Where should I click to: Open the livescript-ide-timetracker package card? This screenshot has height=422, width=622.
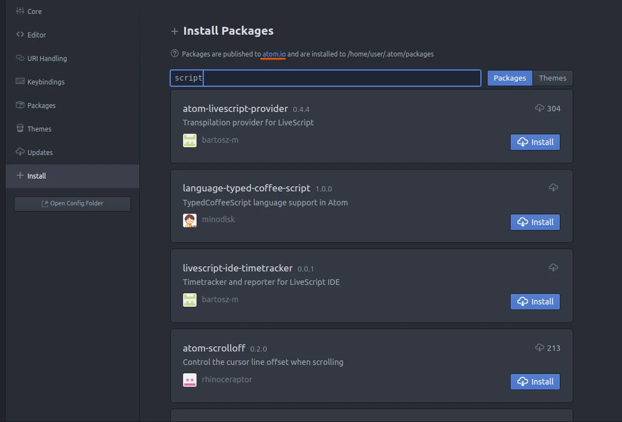click(238, 268)
